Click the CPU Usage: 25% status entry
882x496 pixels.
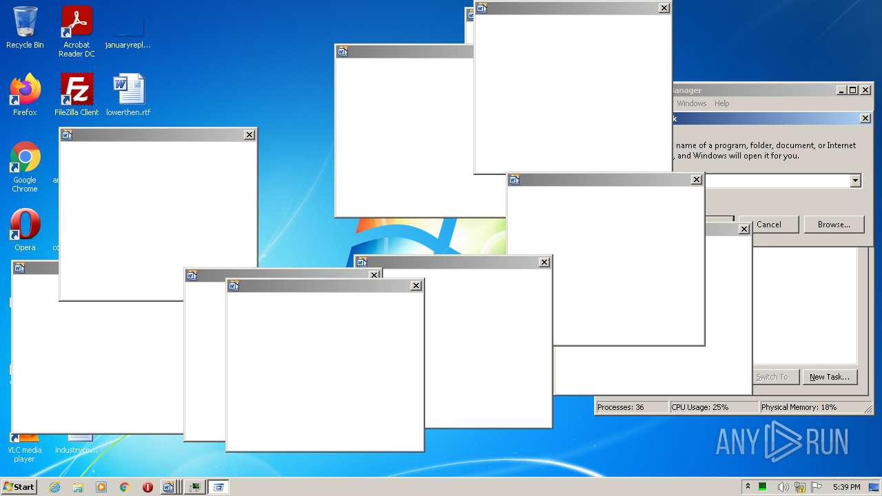tap(714, 407)
